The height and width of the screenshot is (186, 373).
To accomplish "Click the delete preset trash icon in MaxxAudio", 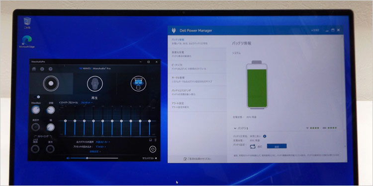I will tap(155, 140).
